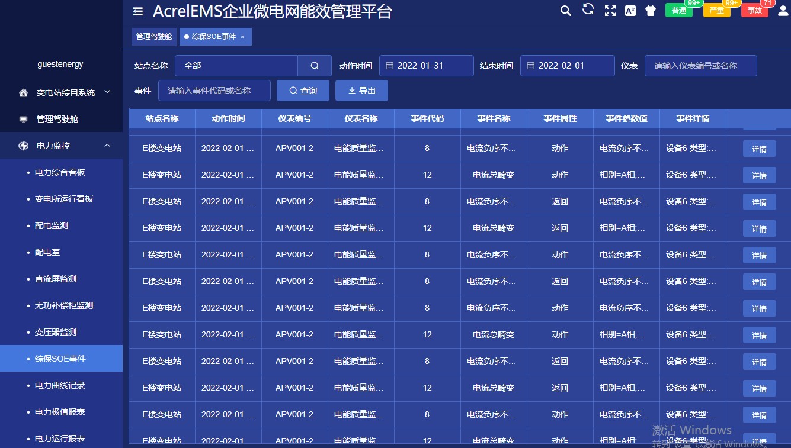Select 电力曲线记录 in the sidebar

tap(60, 385)
